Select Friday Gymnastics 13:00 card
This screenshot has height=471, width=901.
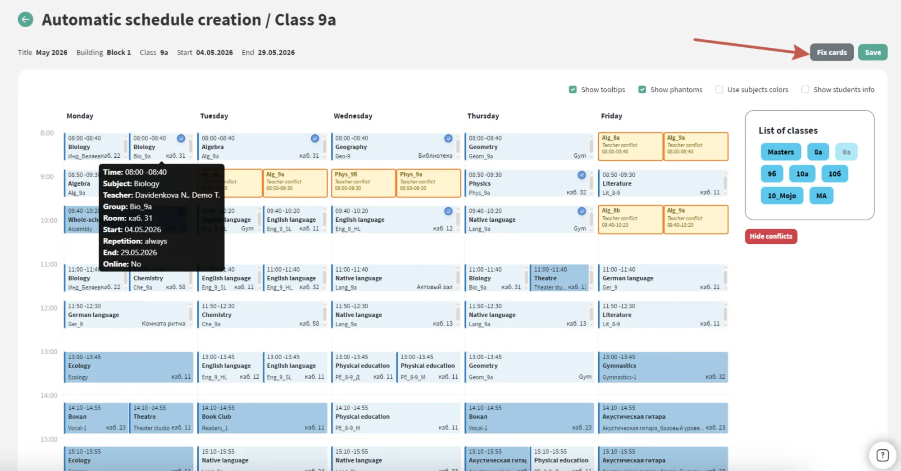pos(663,367)
